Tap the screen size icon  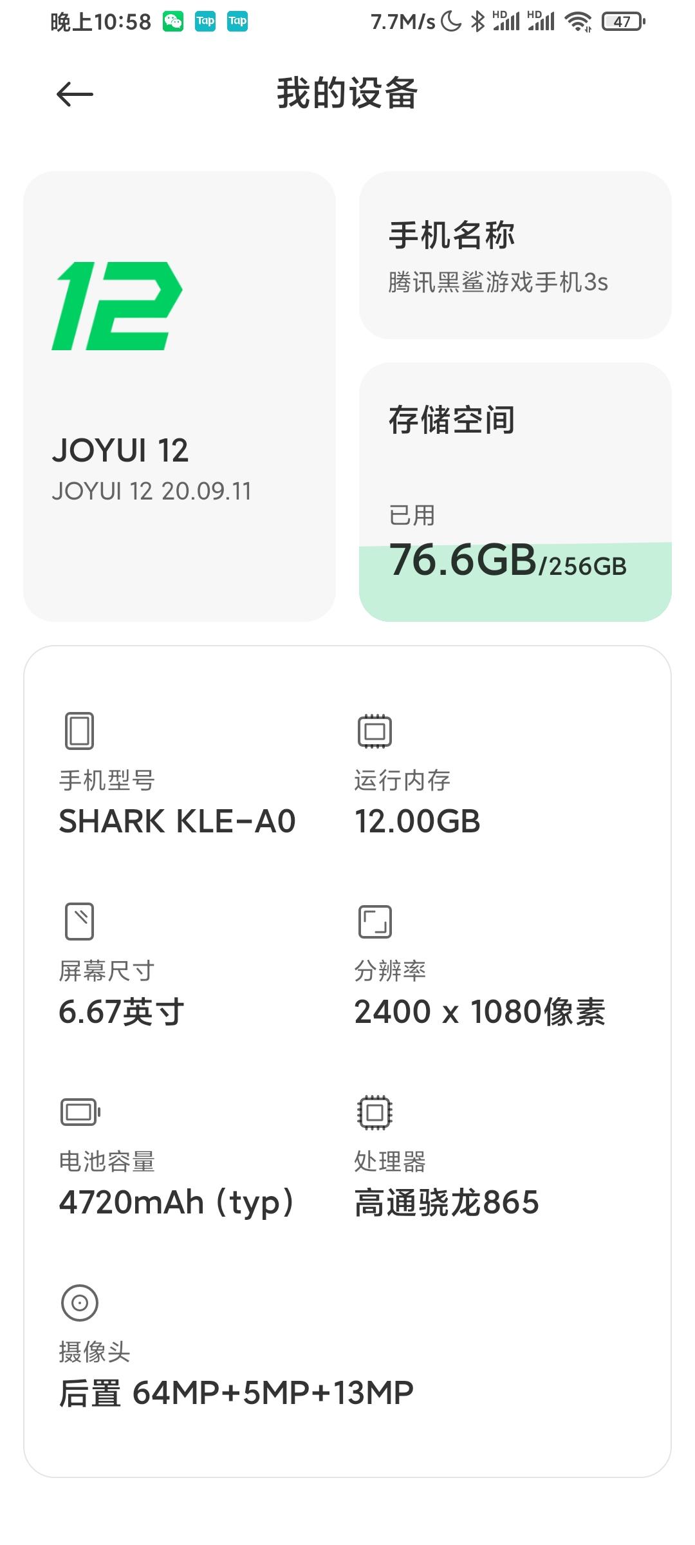[79, 921]
